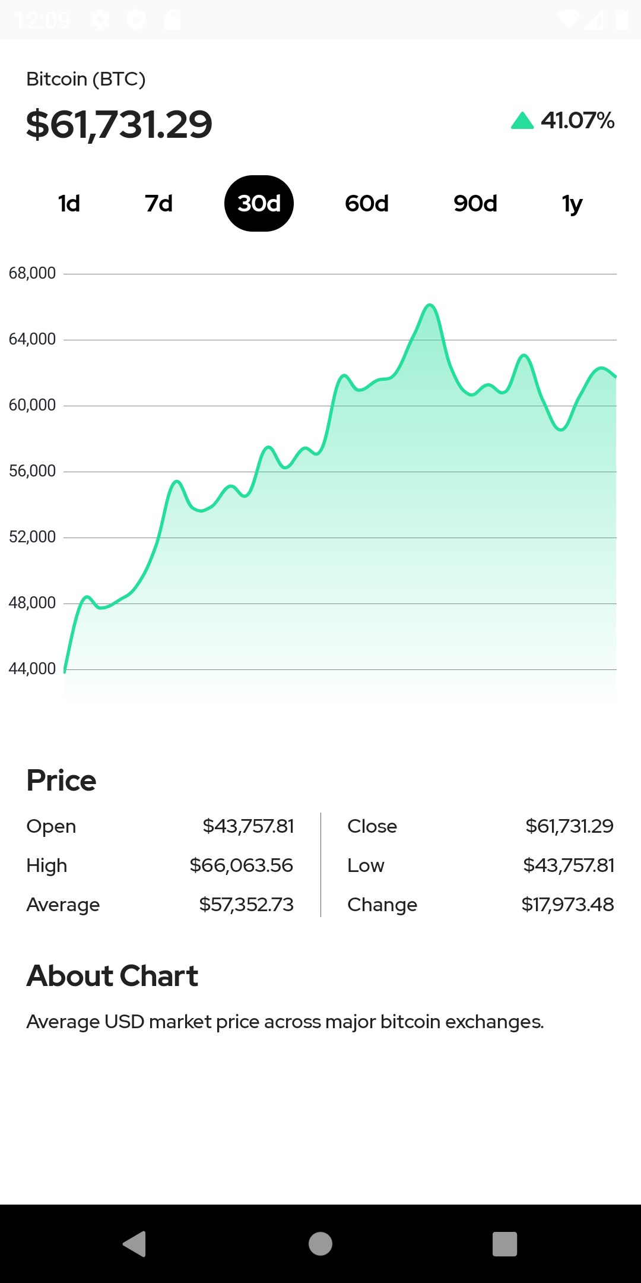Switch chart to 60d range
The image size is (641, 1283).
point(367,204)
